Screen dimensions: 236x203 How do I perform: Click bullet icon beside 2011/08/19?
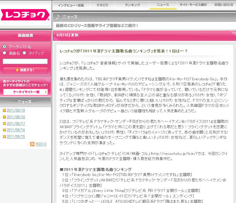4,110
